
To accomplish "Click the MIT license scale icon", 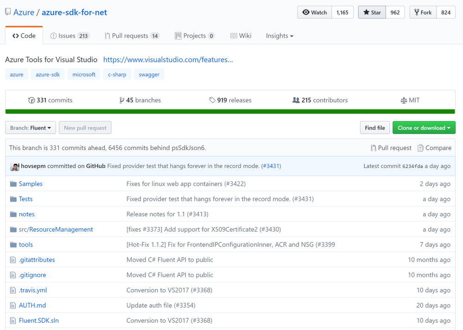I will (x=404, y=101).
